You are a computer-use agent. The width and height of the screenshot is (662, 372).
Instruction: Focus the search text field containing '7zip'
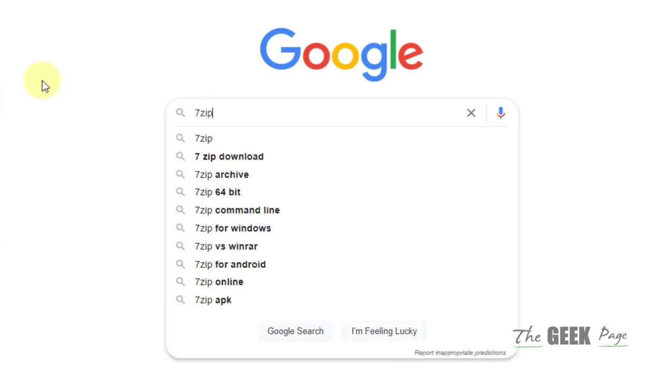(x=331, y=113)
